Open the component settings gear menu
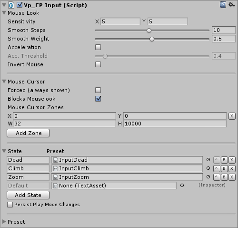 [x=231, y=5]
